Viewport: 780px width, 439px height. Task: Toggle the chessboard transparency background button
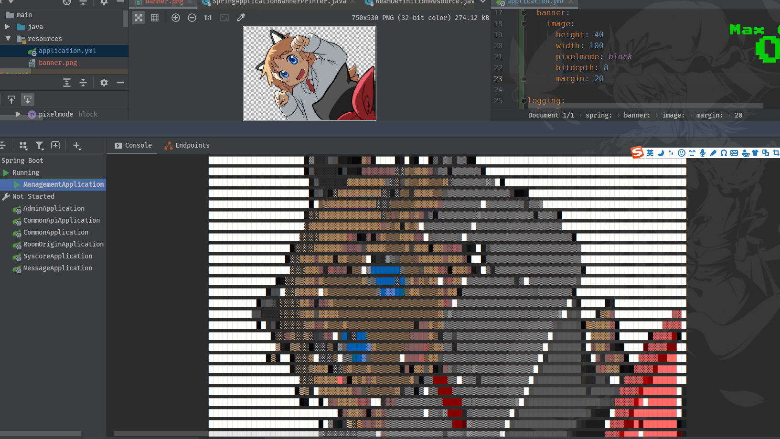(139, 18)
